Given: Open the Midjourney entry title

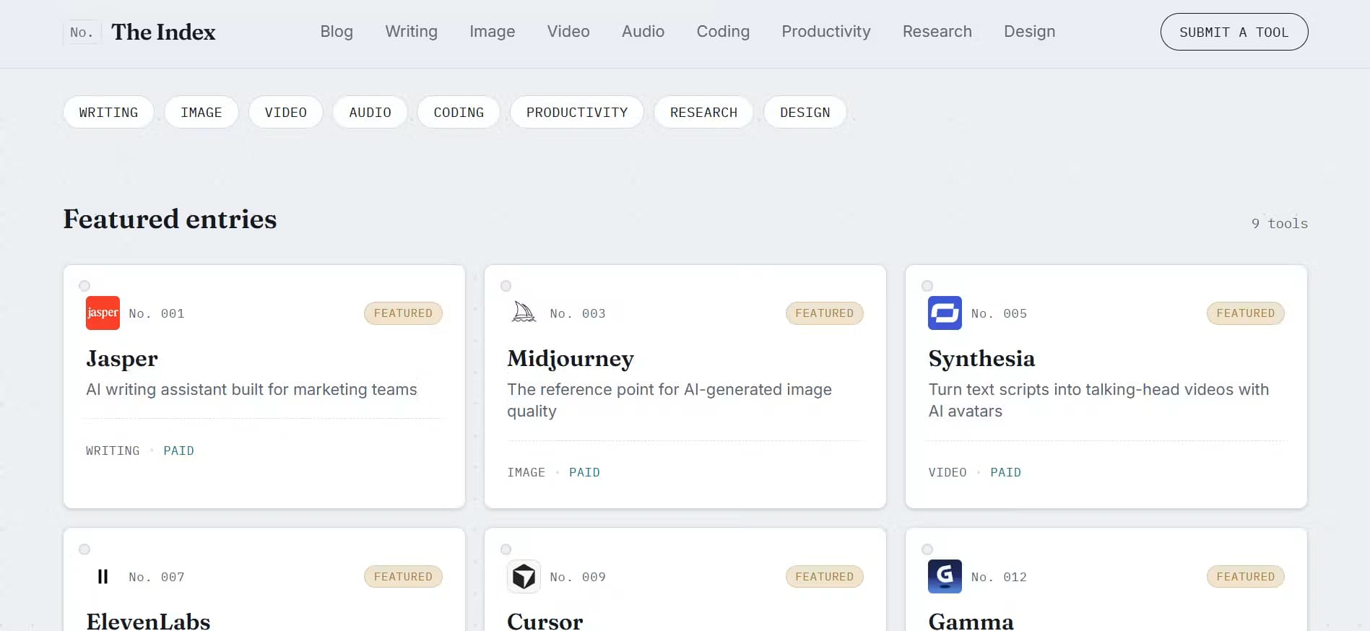Looking at the screenshot, I should click(x=571, y=359).
